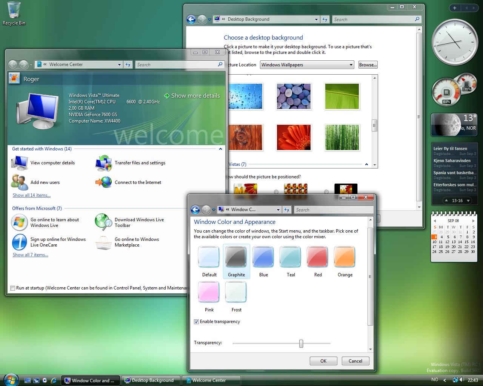The image size is (483, 386).
Task: Click the Browse... button
Action: tap(368, 65)
